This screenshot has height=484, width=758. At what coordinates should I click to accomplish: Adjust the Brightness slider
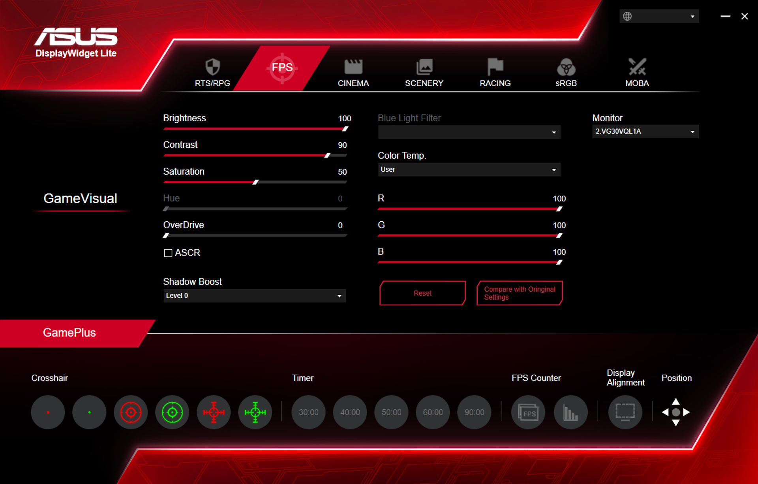(x=255, y=129)
